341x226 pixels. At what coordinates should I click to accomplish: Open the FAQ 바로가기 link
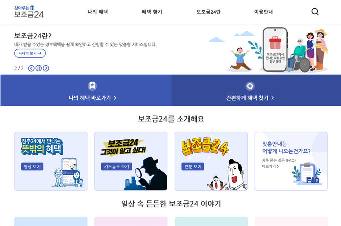[x=270, y=166]
